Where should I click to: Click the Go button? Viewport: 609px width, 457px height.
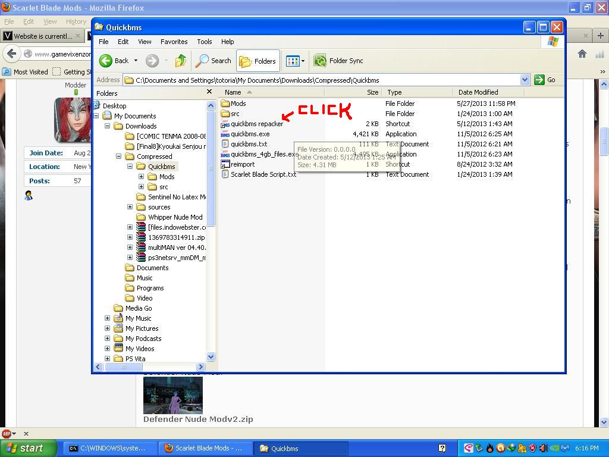tap(545, 80)
